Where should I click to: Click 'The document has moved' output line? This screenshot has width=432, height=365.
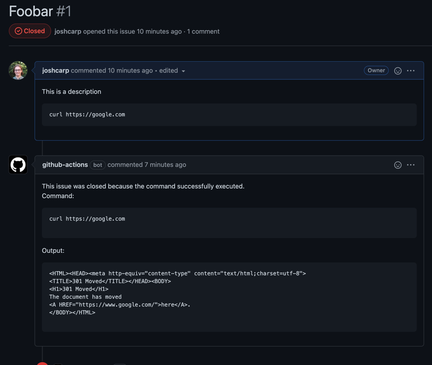[85, 297]
